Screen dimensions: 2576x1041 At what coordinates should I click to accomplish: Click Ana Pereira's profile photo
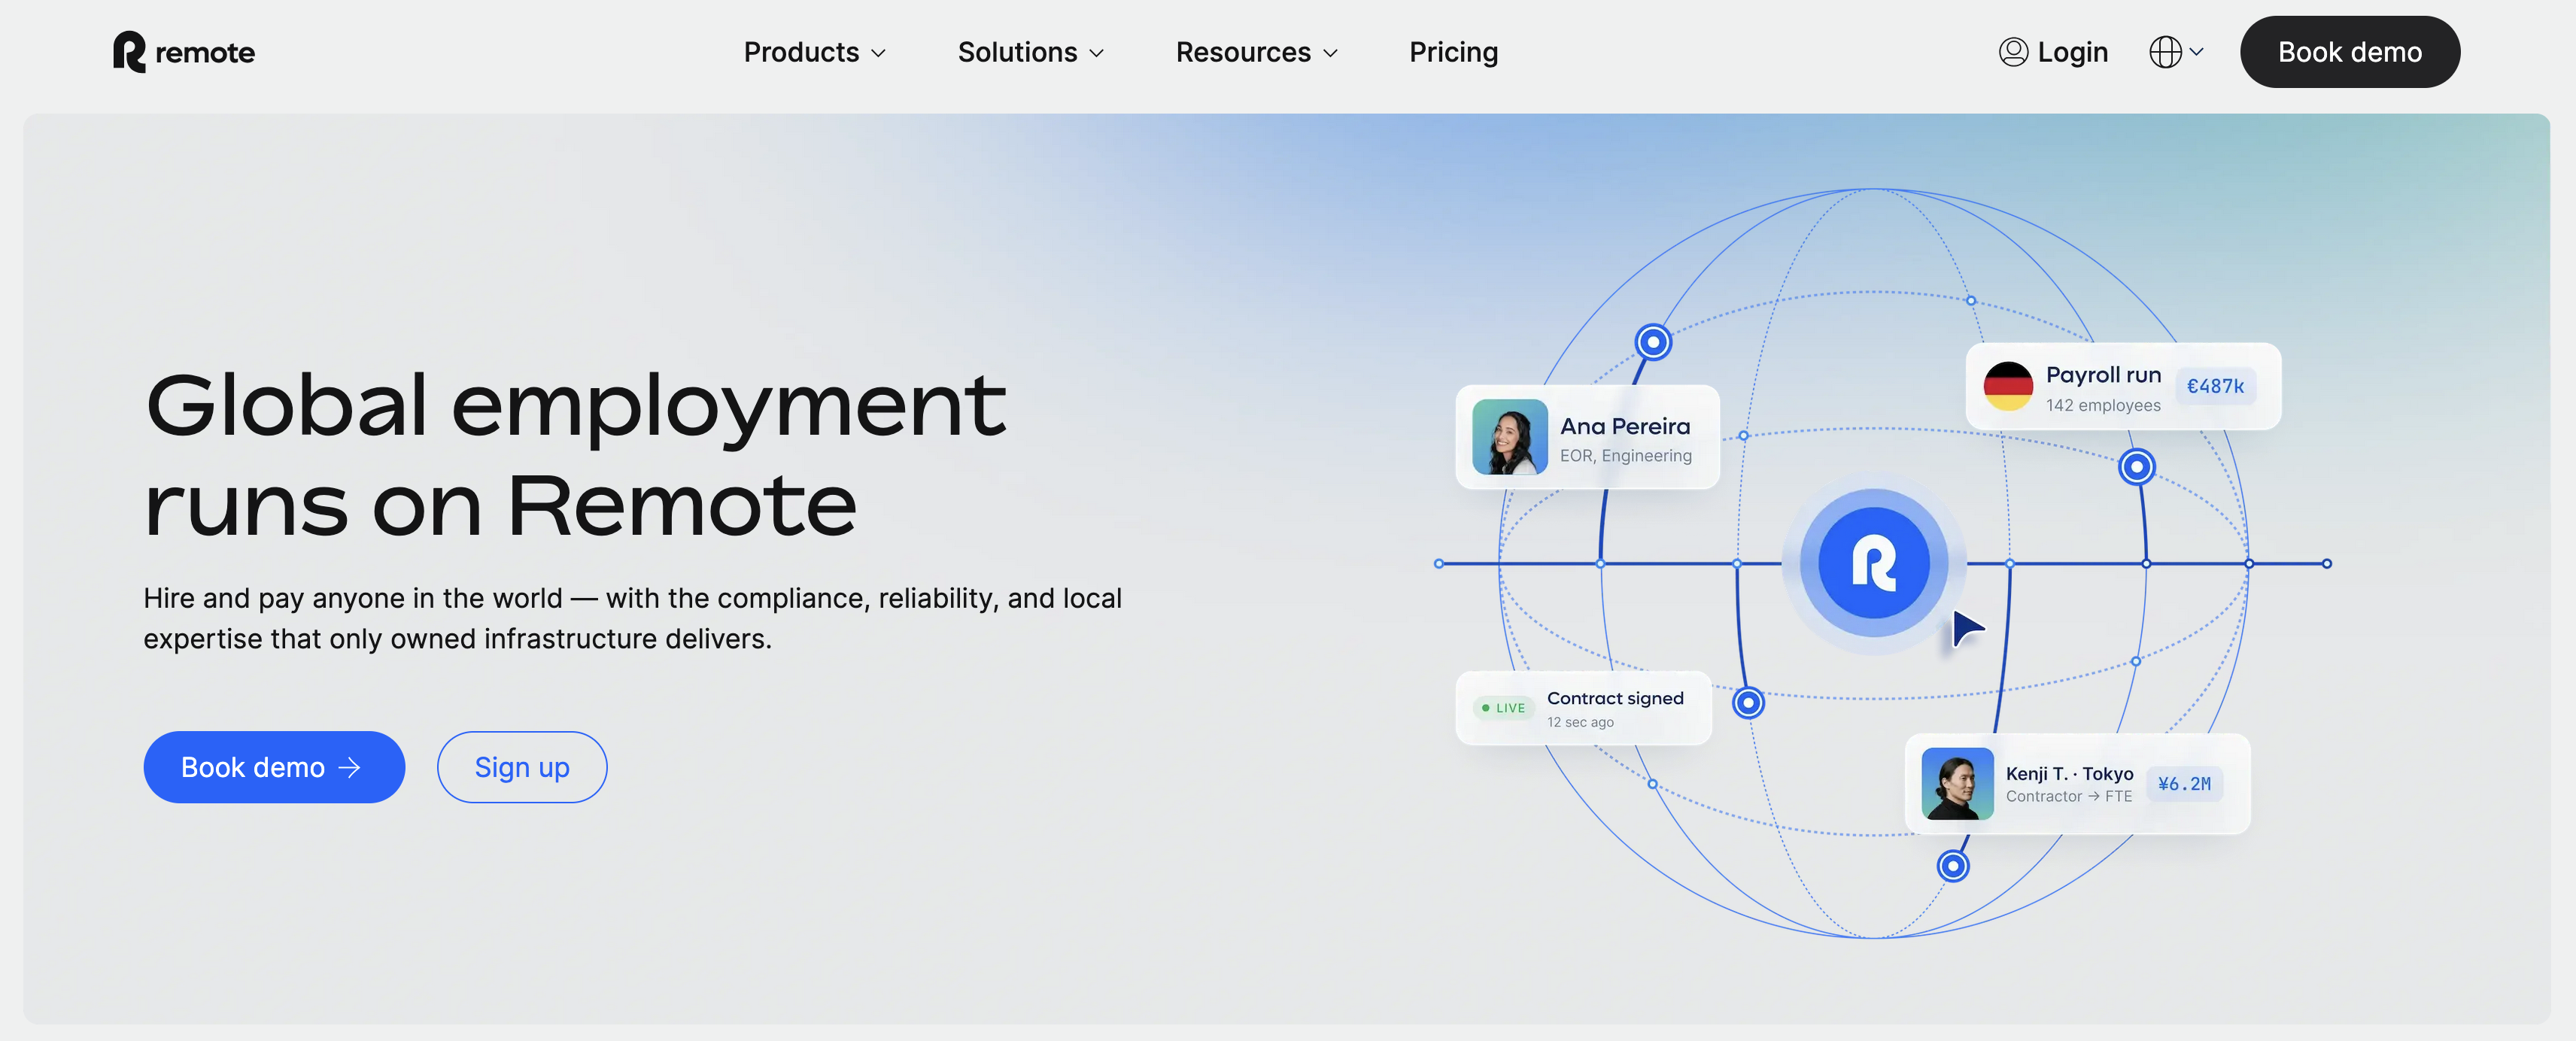1510,437
